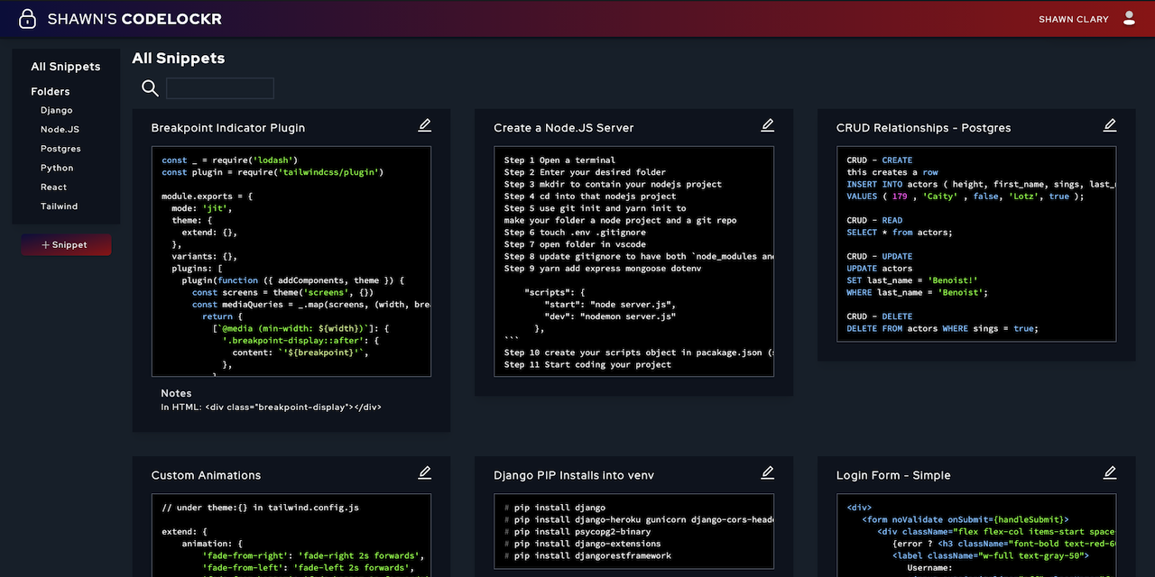Go to the React folder

click(x=53, y=188)
